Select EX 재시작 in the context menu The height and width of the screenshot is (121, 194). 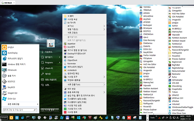click(x=84, y=23)
